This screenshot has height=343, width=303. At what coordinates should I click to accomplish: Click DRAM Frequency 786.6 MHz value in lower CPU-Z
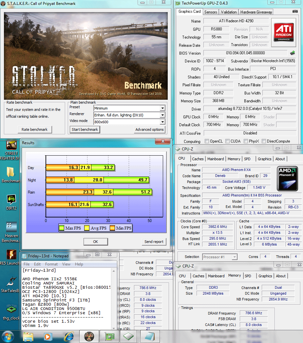point(254,313)
